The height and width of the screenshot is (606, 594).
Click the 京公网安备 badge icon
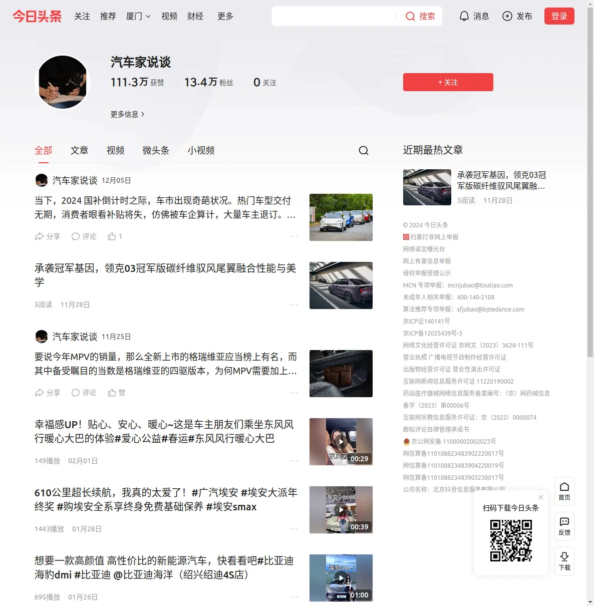click(x=406, y=442)
